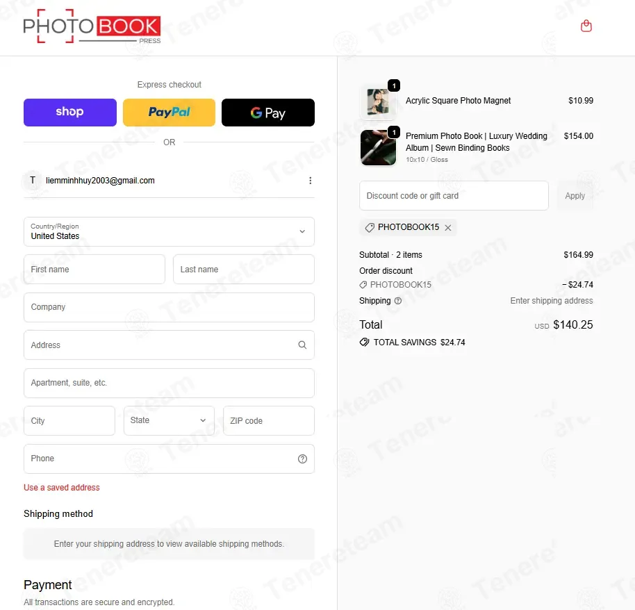Use a saved address link
The image size is (635, 610).
click(62, 488)
